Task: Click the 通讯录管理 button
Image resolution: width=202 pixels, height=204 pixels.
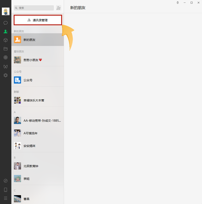Action: tap(38, 20)
